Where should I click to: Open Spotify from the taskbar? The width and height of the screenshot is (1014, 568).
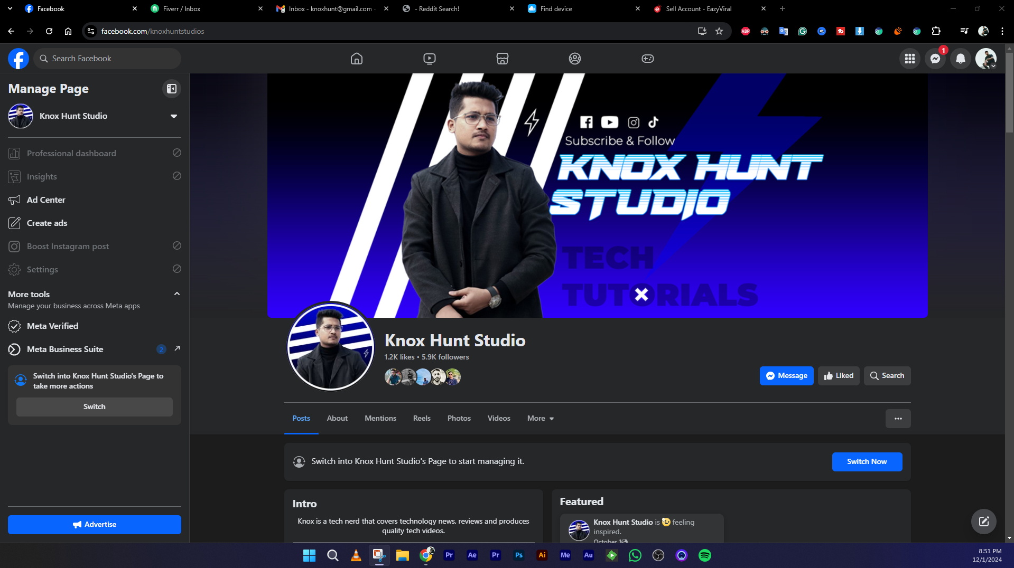[x=705, y=555]
